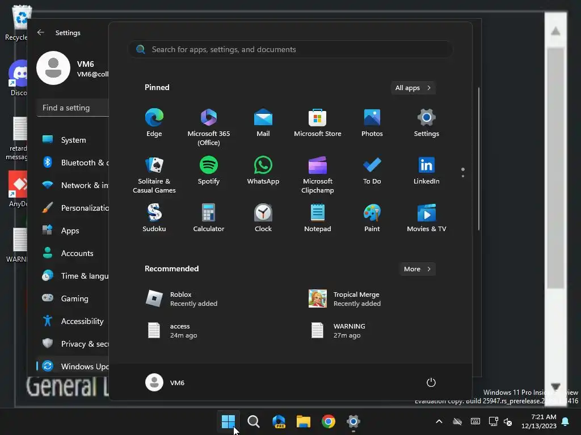Open clock and date 7:21 AM
Image resolution: width=581 pixels, height=435 pixels.
(x=539, y=421)
